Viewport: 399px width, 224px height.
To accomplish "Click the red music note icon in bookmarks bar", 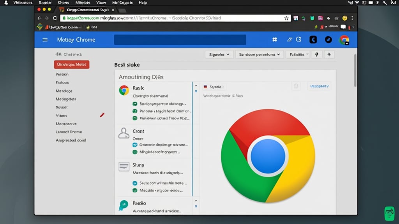I will [x=322, y=27].
